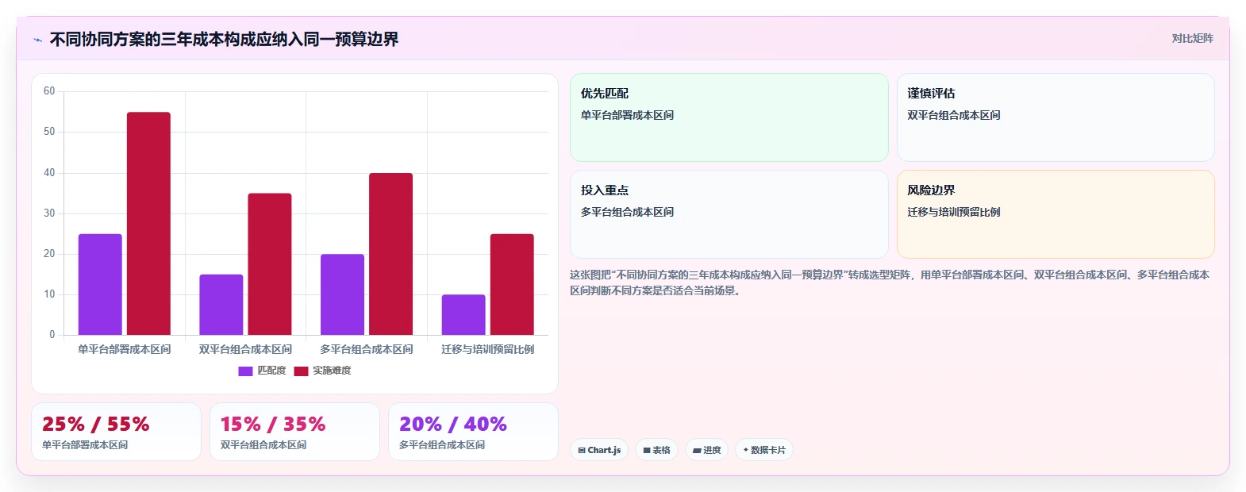
Task: Click the icon in the Chart.js tag
Action: click(x=582, y=450)
